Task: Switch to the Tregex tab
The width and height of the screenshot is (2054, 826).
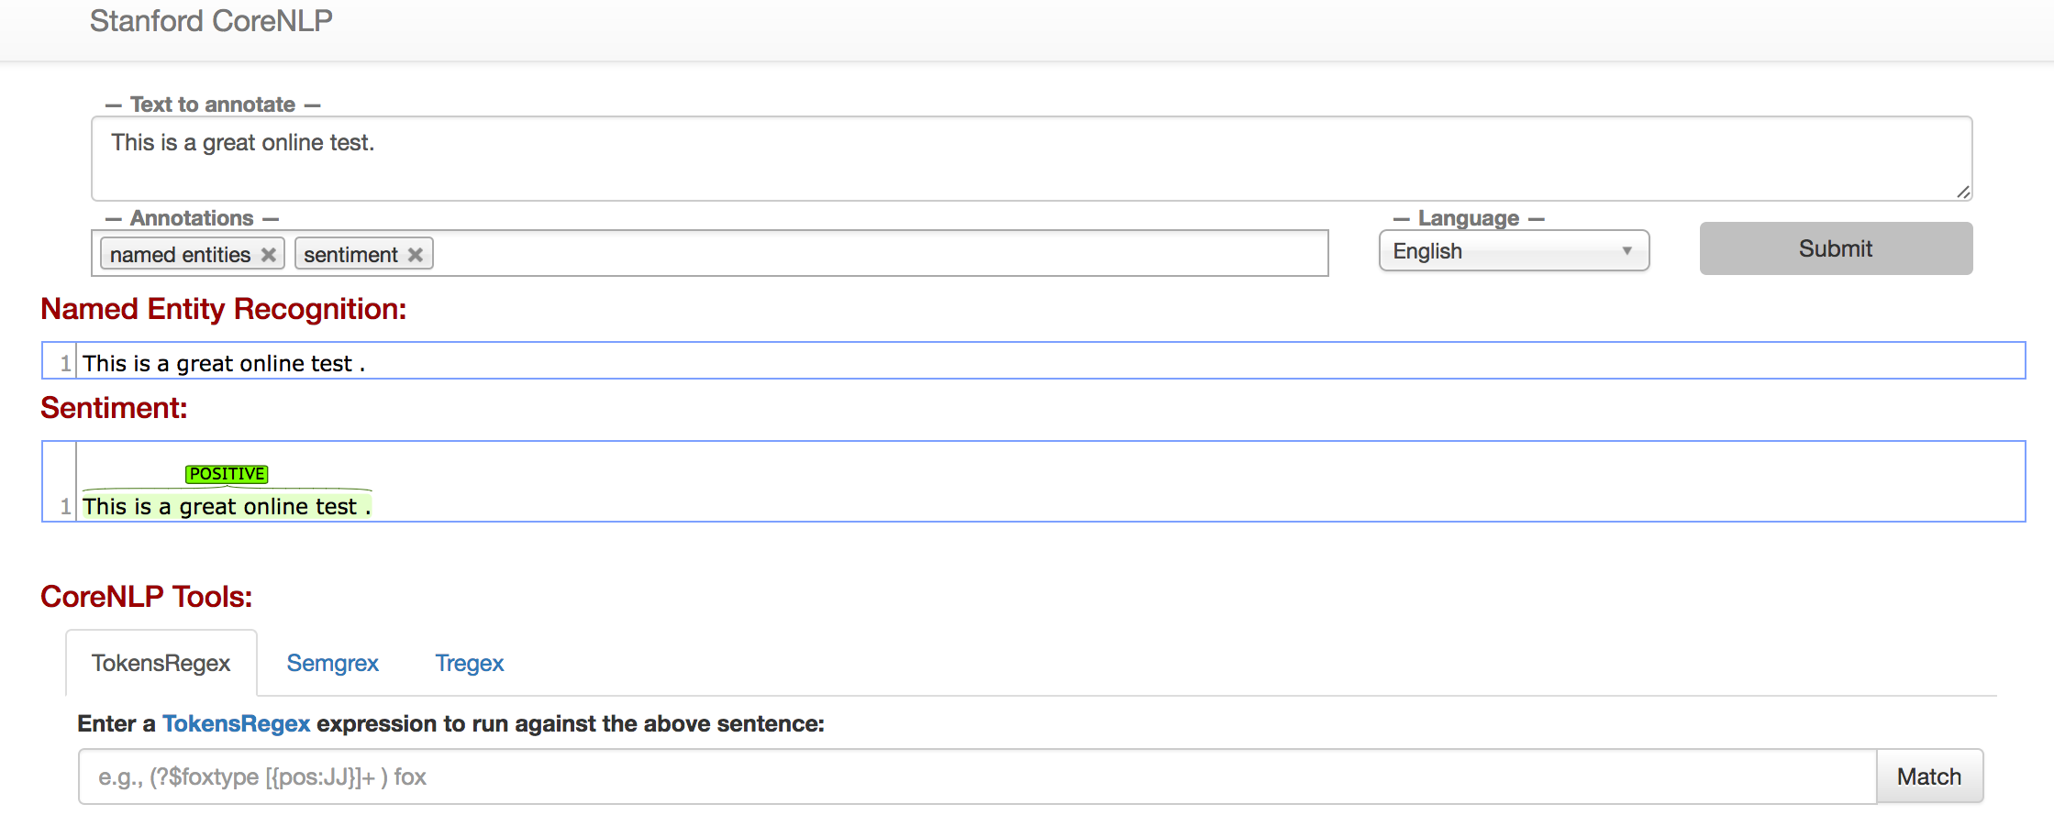Action: pyautogui.click(x=470, y=663)
